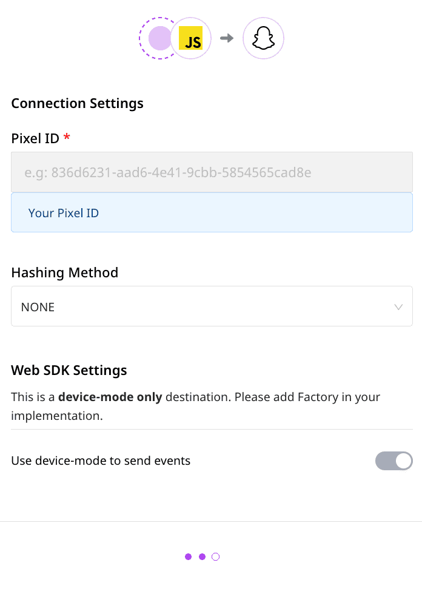422x591 pixels.
Task: Go to the first step dot
Action: (188, 556)
